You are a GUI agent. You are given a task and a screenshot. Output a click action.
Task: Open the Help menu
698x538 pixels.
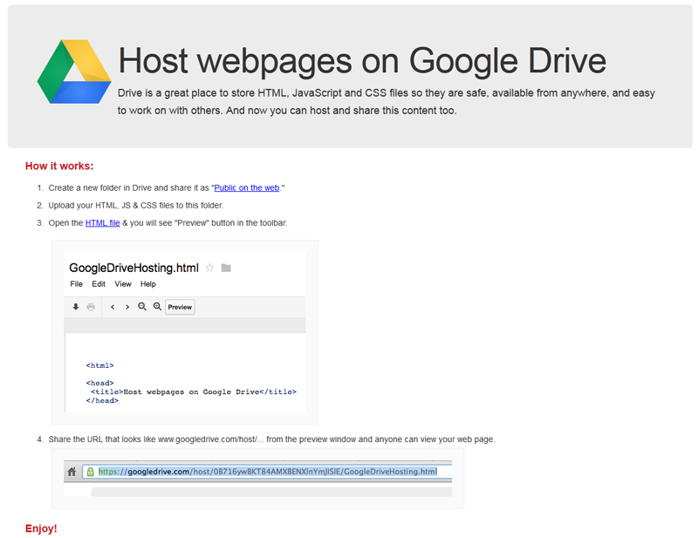click(148, 284)
